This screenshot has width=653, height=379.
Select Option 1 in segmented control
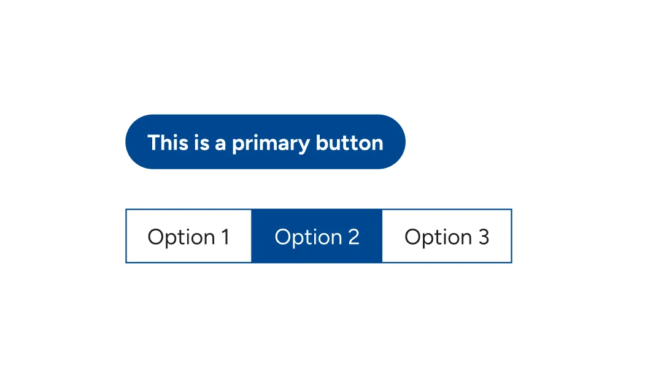point(188,236)
